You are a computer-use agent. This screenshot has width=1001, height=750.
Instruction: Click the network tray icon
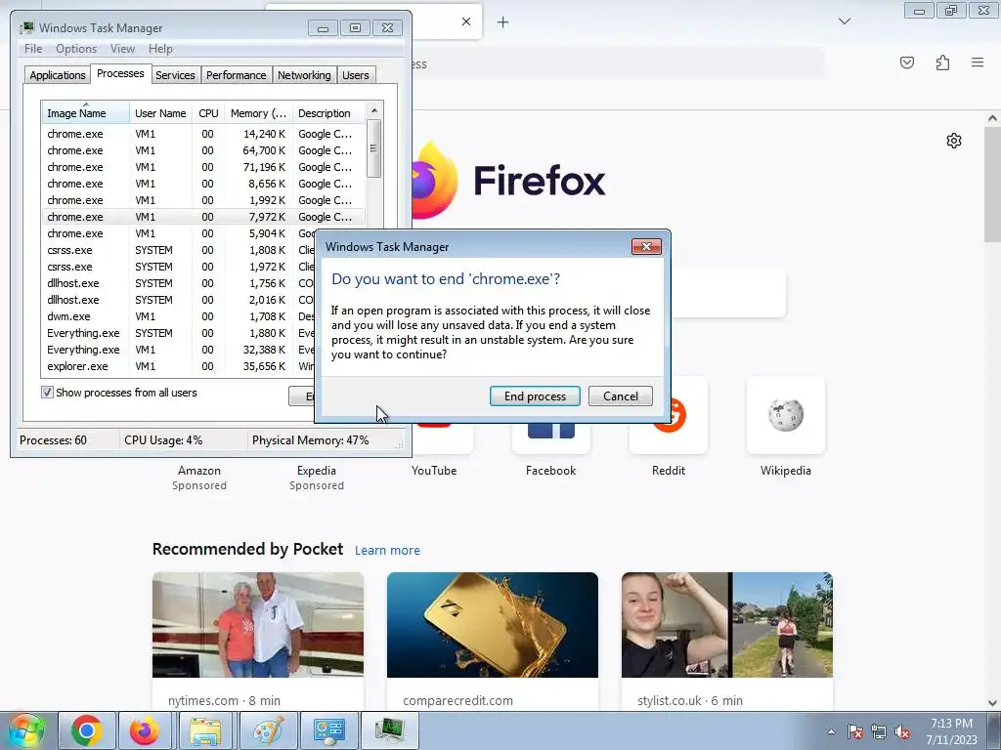click(879, 732)
